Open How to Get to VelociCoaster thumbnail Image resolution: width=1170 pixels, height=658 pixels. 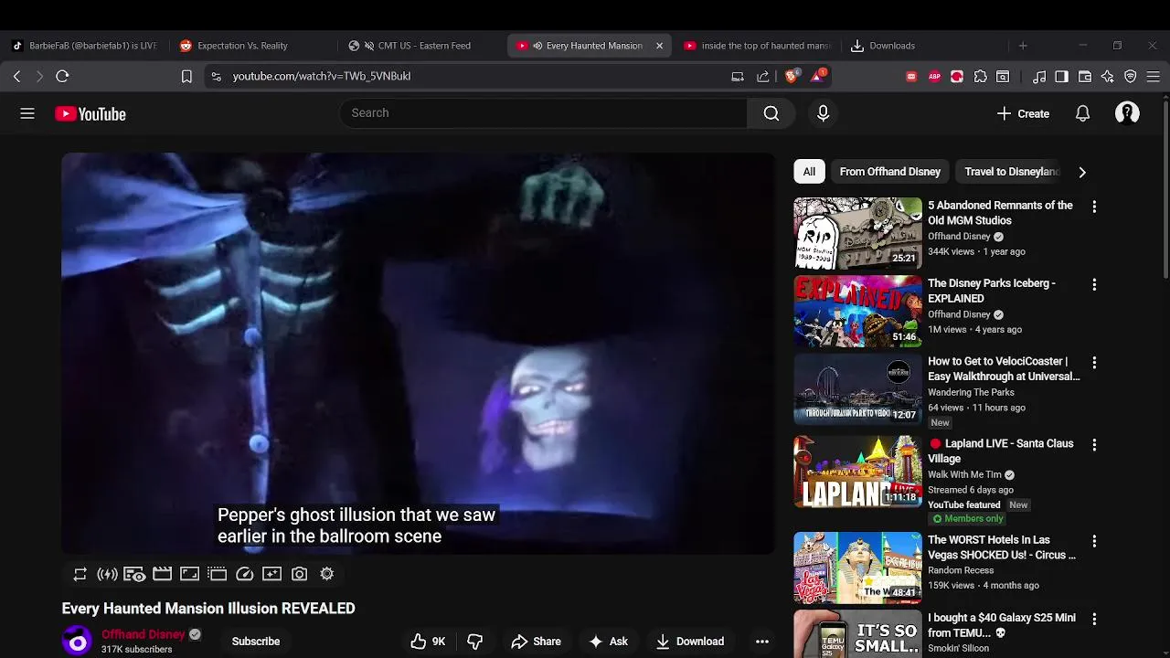857,389
